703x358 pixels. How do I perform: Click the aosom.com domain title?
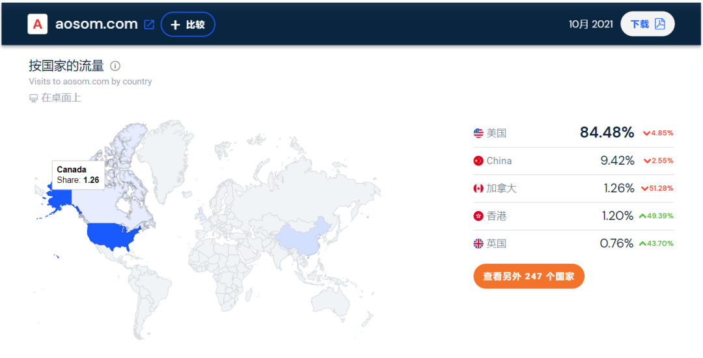[96, 24]
